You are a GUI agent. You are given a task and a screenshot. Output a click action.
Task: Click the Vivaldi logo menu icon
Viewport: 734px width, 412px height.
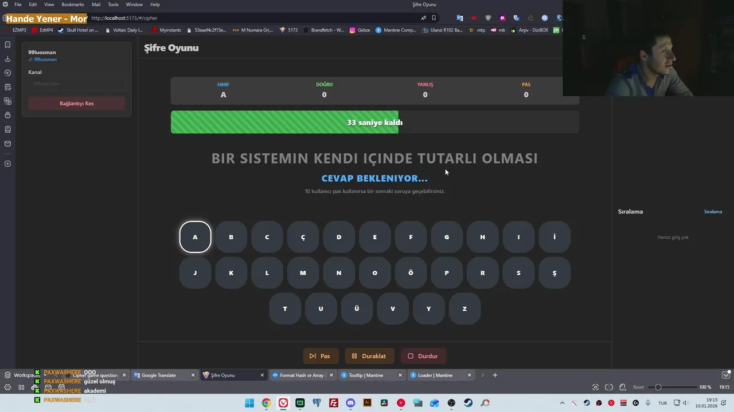[x=5, y=5]
